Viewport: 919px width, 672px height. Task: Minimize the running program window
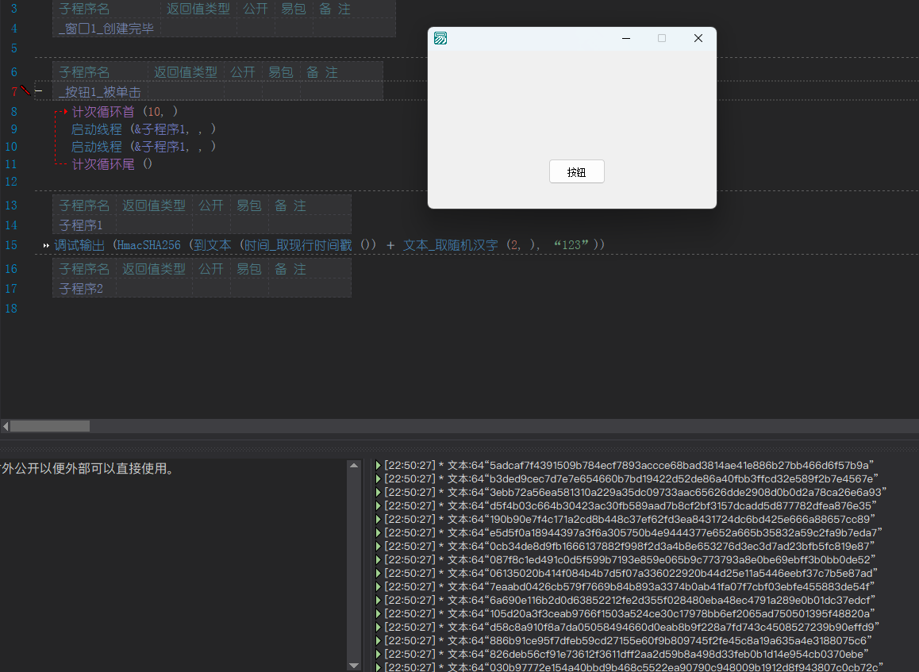(x=626, y=38)
